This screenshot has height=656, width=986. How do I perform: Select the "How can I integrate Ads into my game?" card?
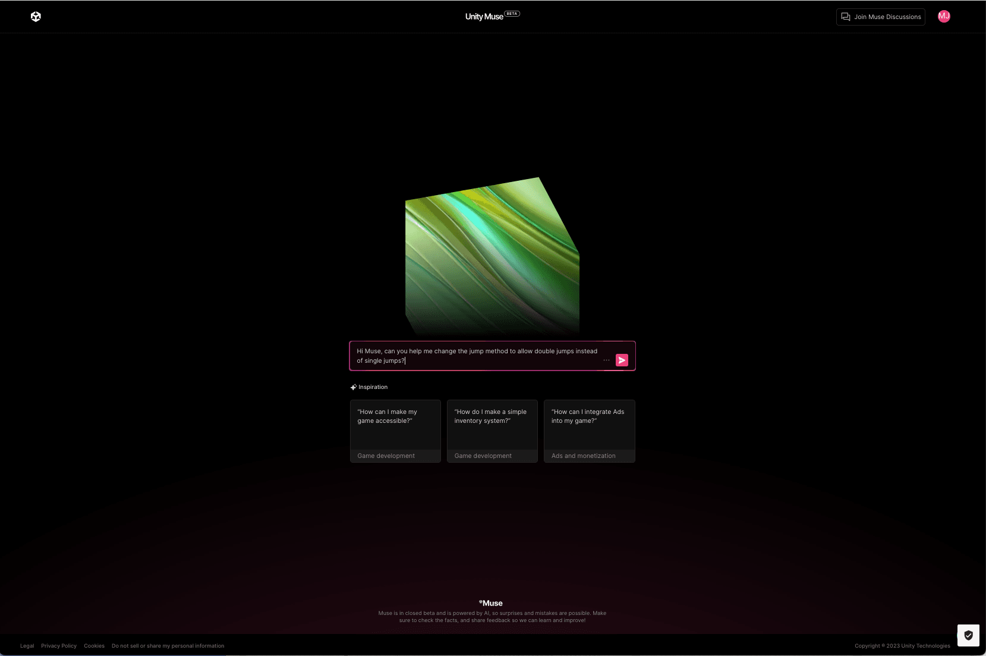click(x=590, y=431)
